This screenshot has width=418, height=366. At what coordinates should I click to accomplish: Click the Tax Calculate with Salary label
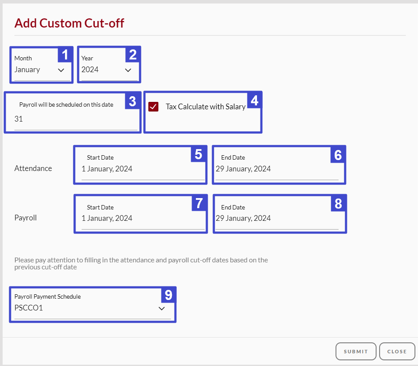click(206, 107)
